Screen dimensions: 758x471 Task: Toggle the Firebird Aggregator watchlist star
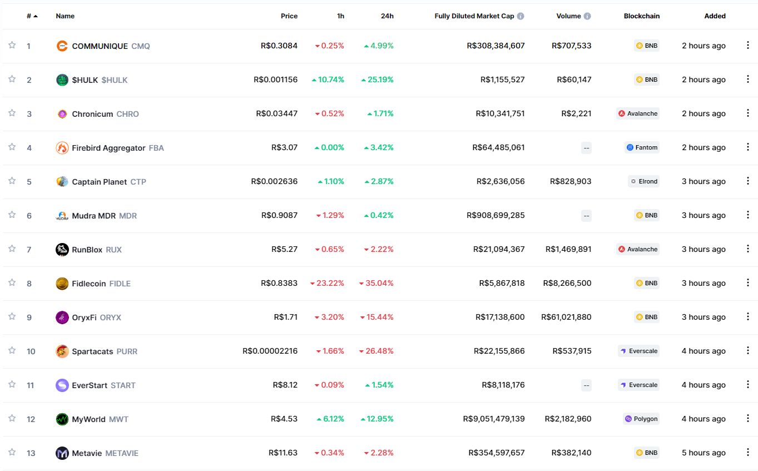tap(12, 147)
